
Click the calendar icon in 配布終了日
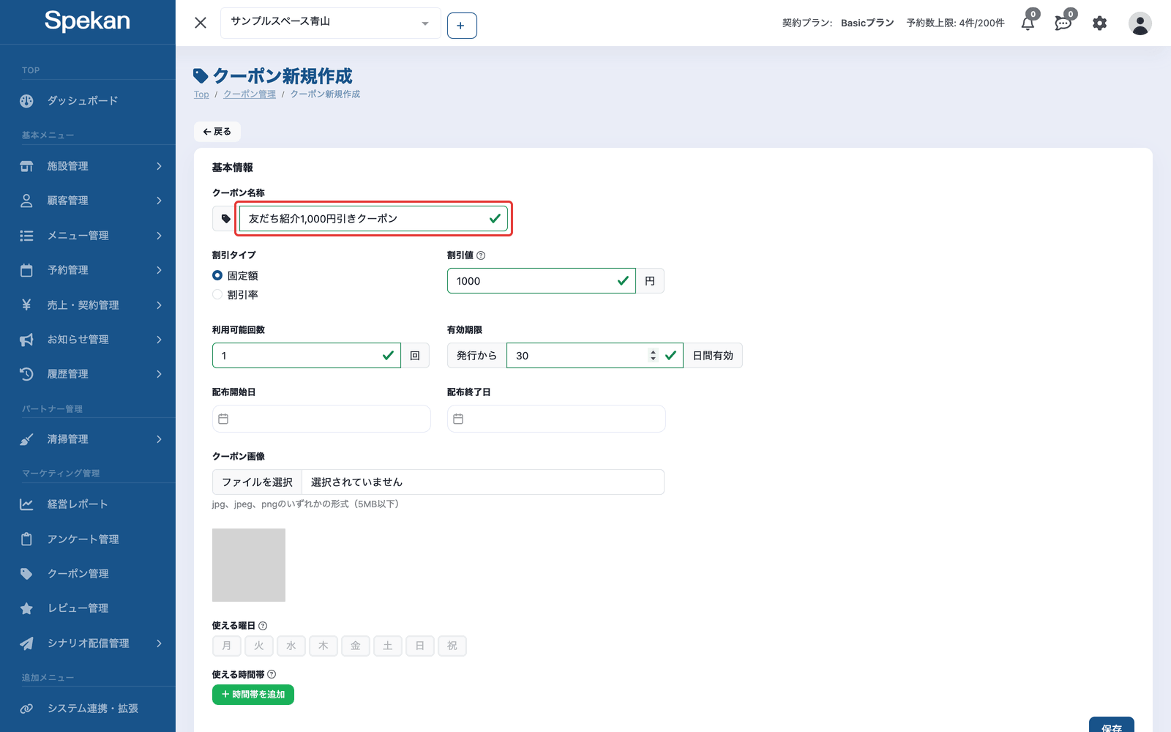(x=458, y=419)
